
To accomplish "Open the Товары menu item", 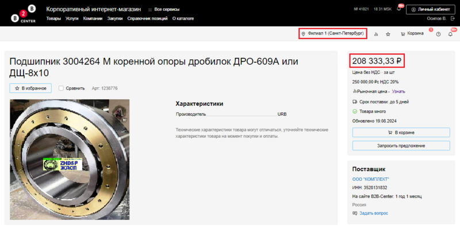I will coord(53,18).
